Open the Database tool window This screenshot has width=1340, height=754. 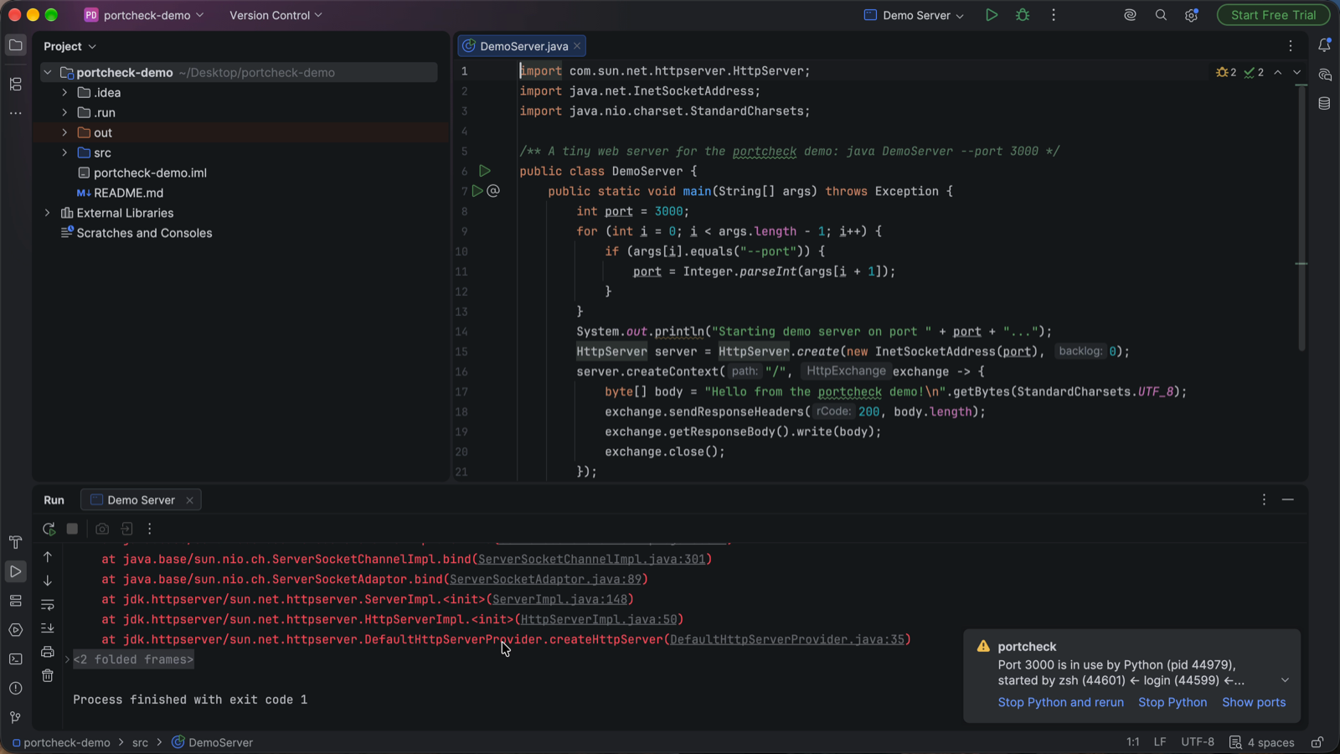[x=1324, y=104]
